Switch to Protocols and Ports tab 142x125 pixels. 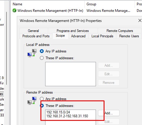point(36,36)
